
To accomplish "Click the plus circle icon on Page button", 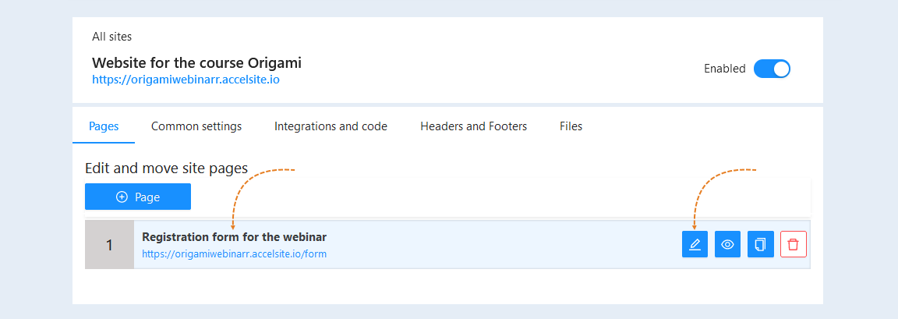I will click(x=122, y=197).
